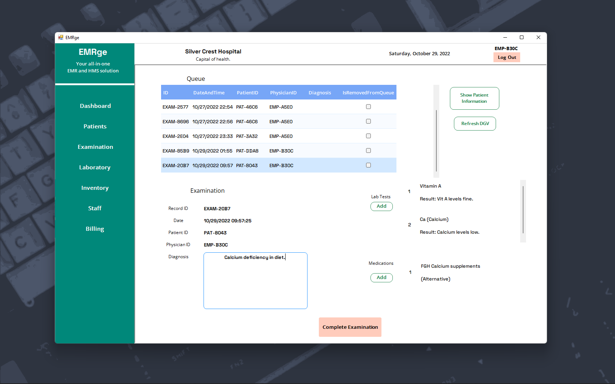Open the Dashboard section

pos(95,106)
